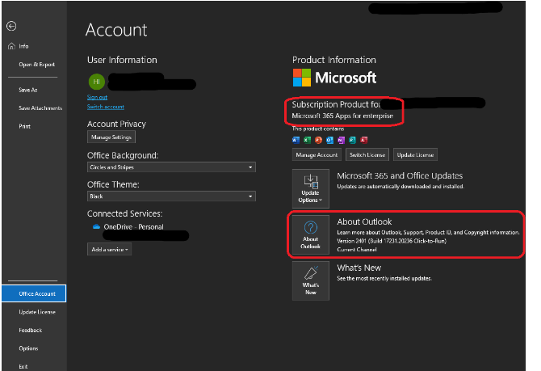Select Office Account in sidebar

tap(34, 293)
